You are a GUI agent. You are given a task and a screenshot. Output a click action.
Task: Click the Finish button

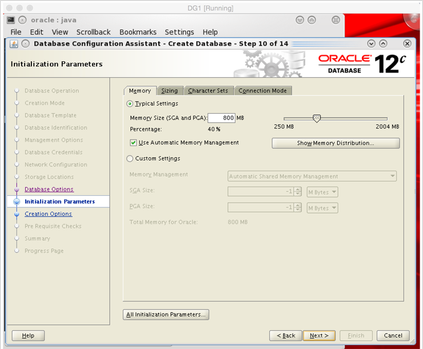click(x=356, y=335)
